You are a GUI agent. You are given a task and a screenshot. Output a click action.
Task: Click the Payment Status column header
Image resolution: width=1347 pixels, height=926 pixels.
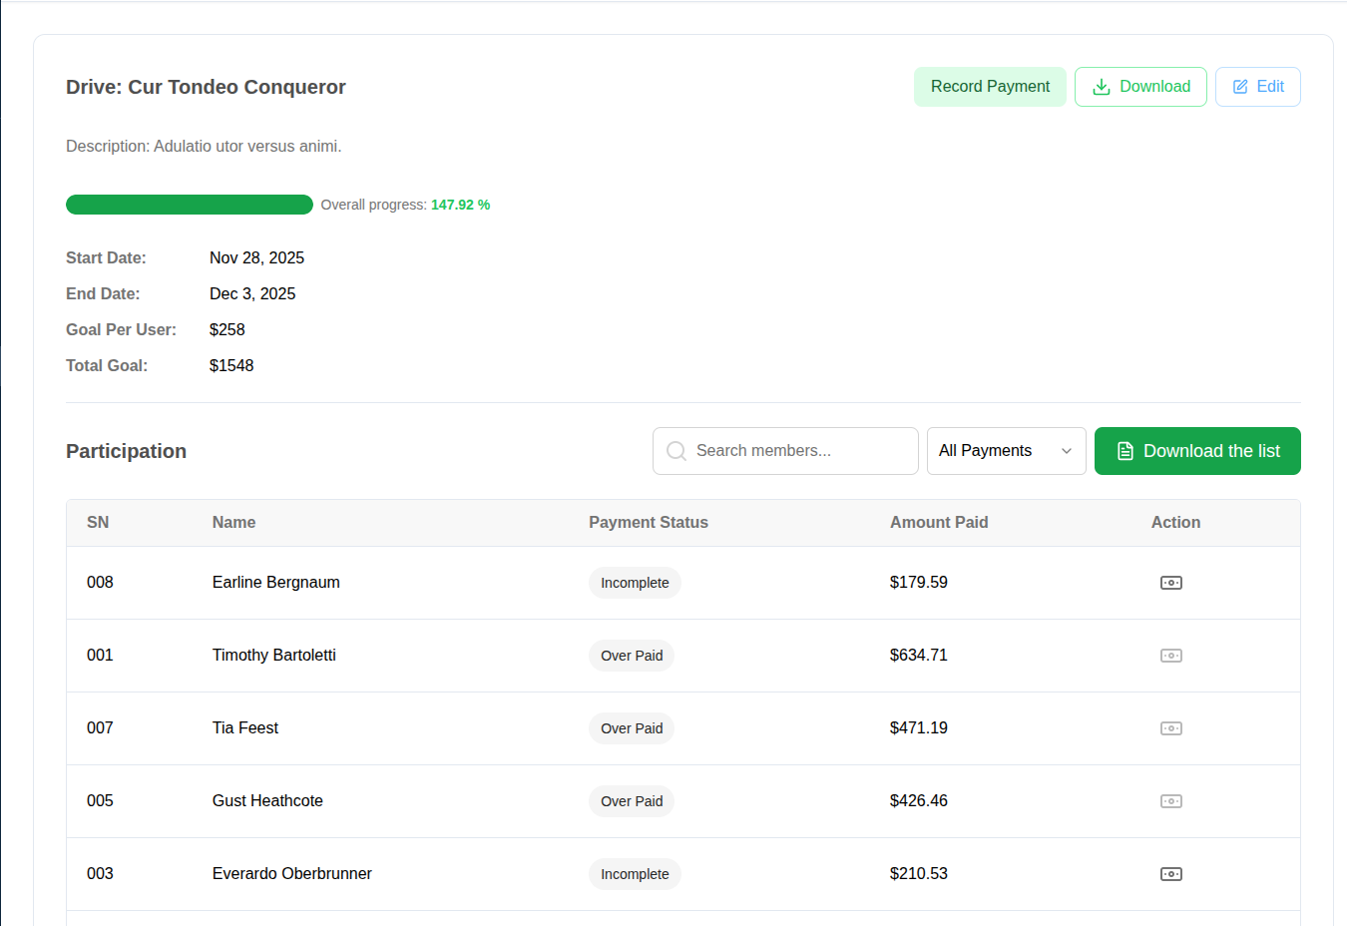pos(649,523)
